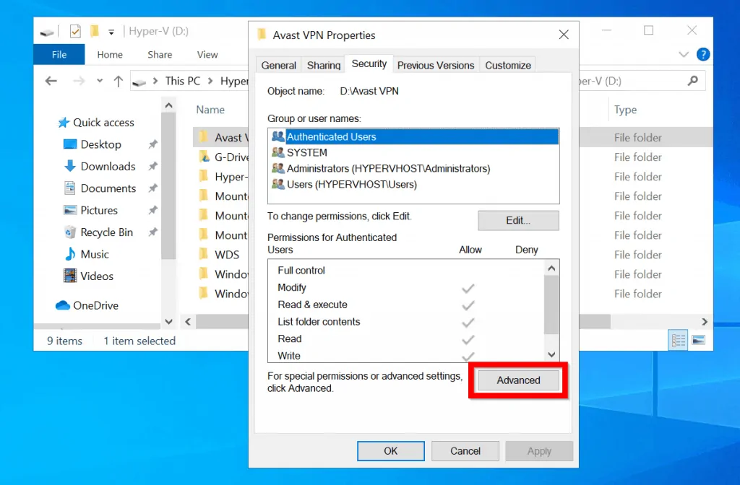Switch to Large icons view in status bar
Viewport: 740px width, 485px height.
coord(697,339)
